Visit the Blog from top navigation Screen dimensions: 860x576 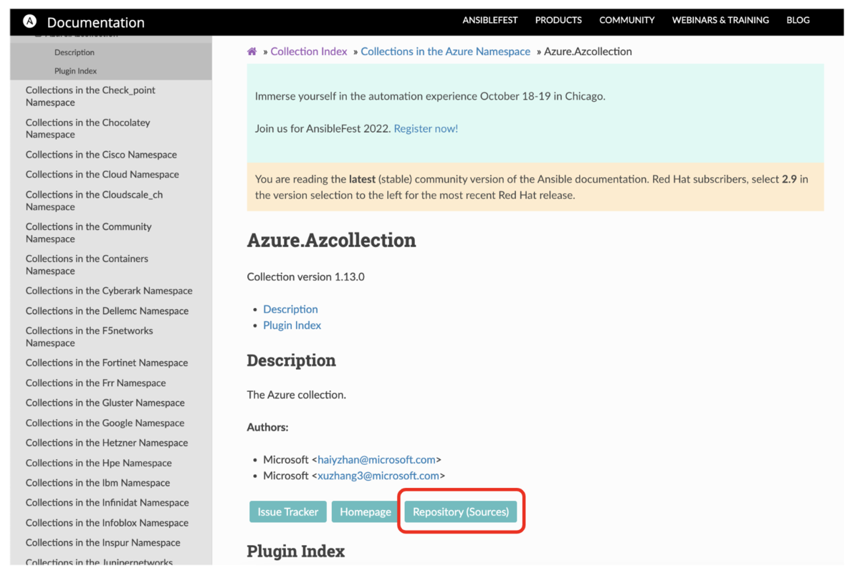click(x=798, y=20)
